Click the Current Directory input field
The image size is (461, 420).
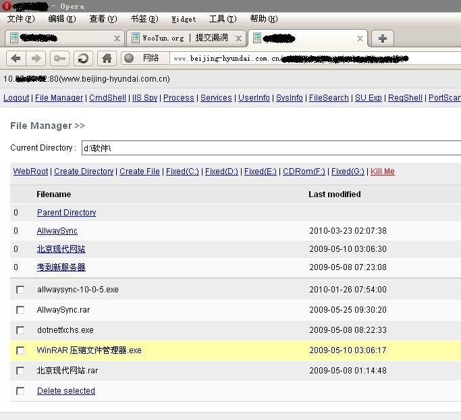(x=271, y=148)
